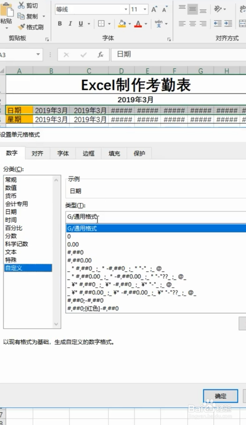The image size is (246, 425).
Task: Click the 确定 button
Action: (221, 396)
